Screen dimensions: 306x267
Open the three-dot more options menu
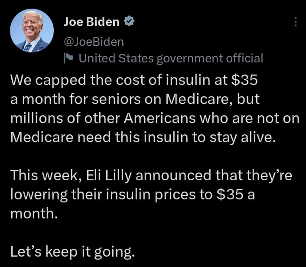296,22
